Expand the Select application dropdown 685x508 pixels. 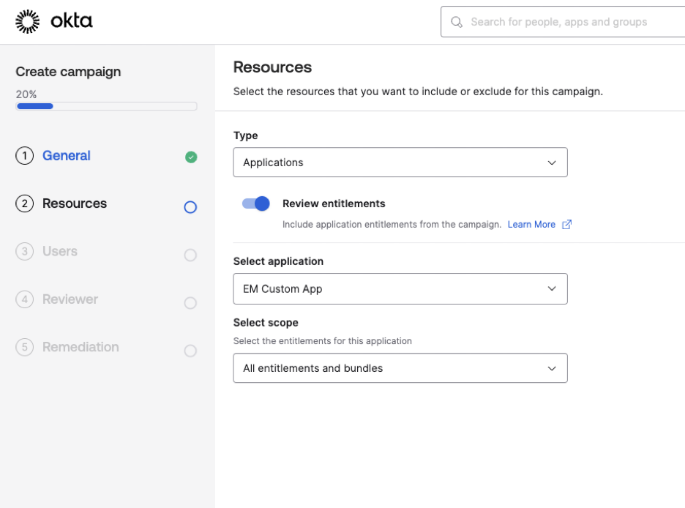tap(400, 289)
